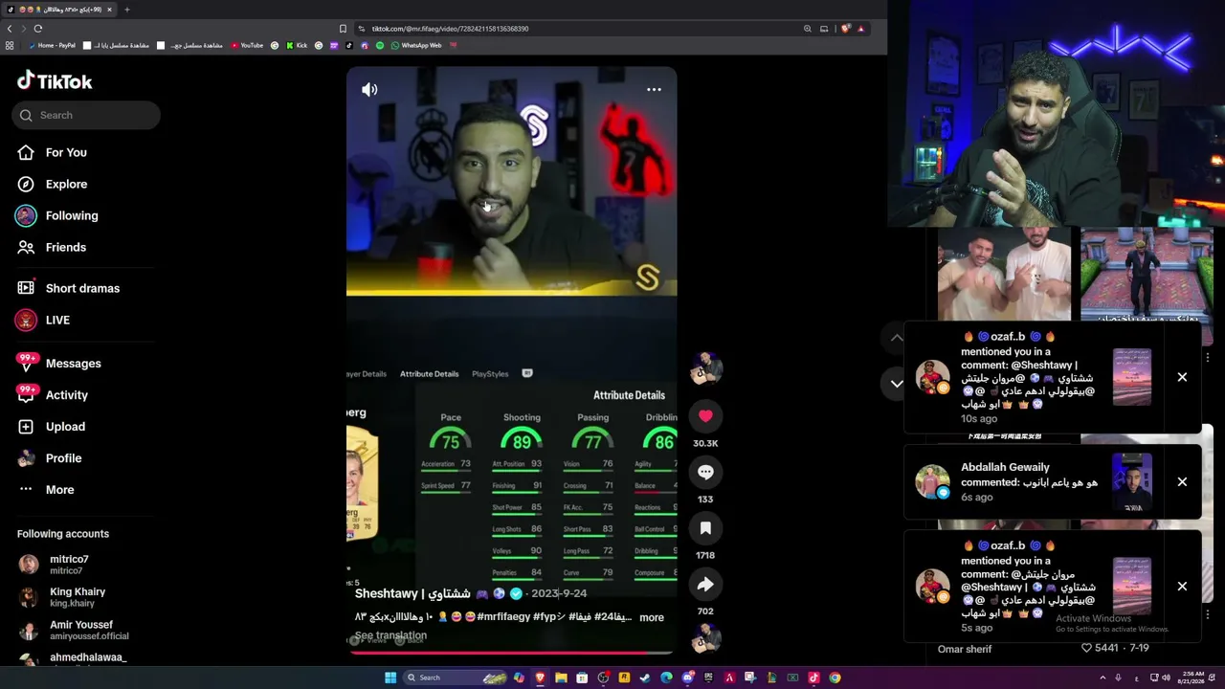
Task: Open the Friends page
Action: click(x=66, y=247)
